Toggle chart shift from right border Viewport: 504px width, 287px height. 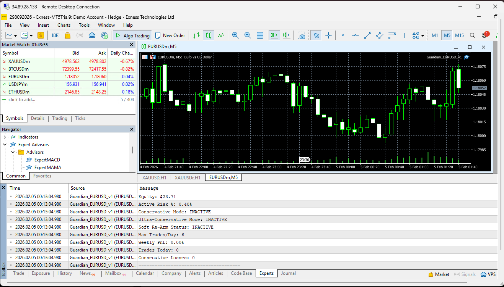click(x=287, y=35)
